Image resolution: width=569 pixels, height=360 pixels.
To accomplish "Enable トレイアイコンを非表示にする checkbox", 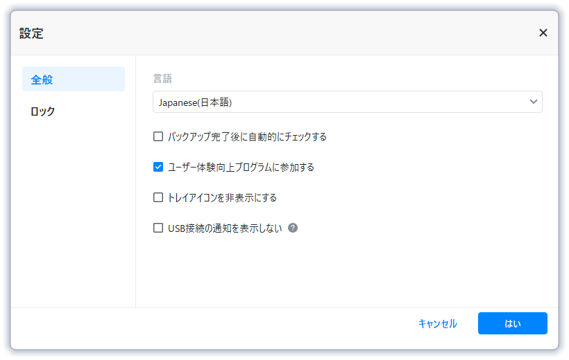I will pos(158,197).
